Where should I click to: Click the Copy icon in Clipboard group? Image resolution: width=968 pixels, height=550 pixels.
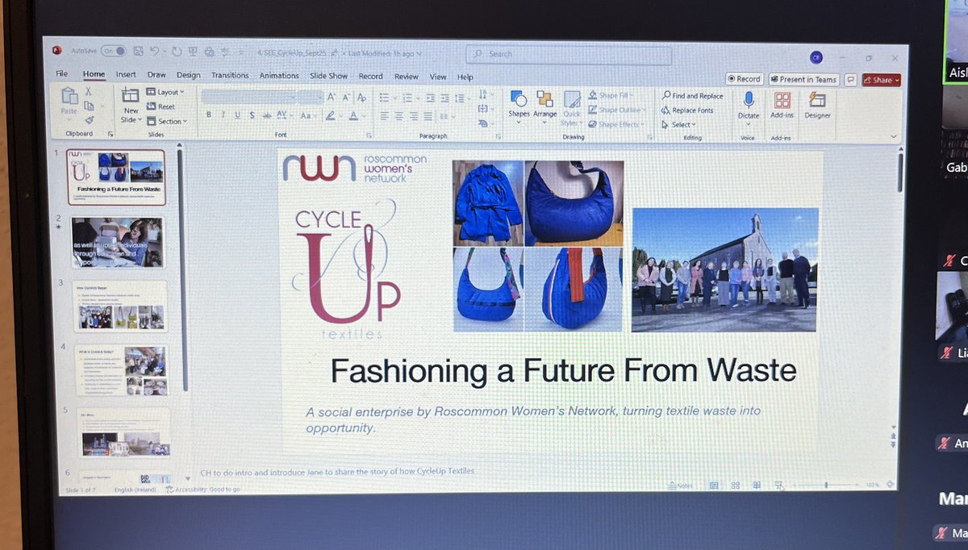coord(90,106)
